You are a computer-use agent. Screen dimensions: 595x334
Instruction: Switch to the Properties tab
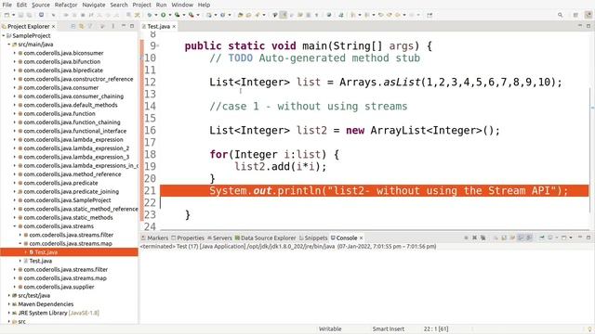click(188, 238)
